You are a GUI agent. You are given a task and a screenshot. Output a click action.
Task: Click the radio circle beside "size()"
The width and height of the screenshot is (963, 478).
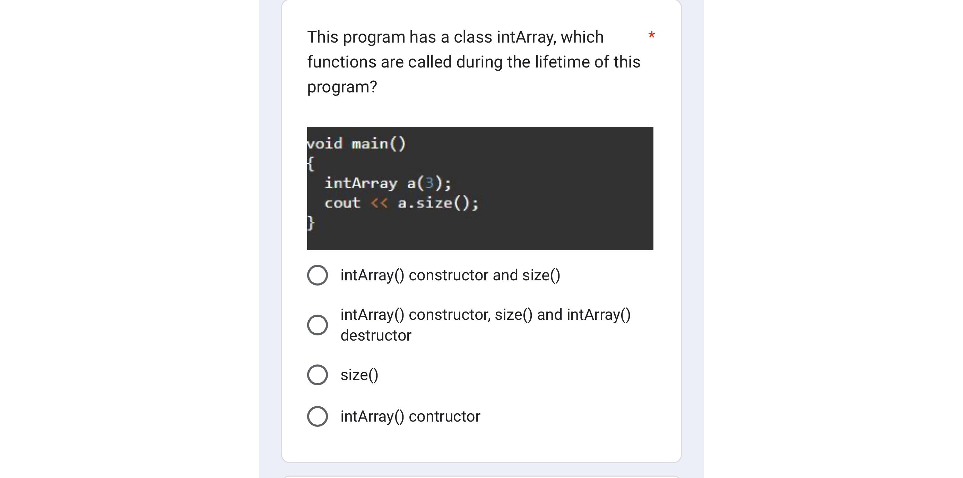318,375
